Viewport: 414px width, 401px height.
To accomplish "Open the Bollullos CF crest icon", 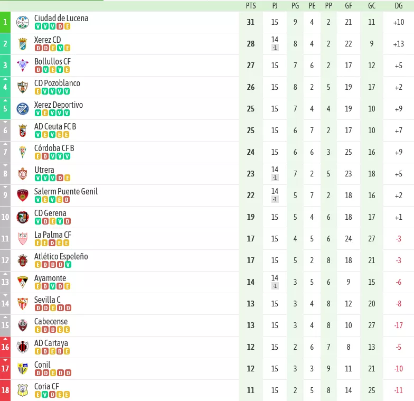I will tap(23, 66).
